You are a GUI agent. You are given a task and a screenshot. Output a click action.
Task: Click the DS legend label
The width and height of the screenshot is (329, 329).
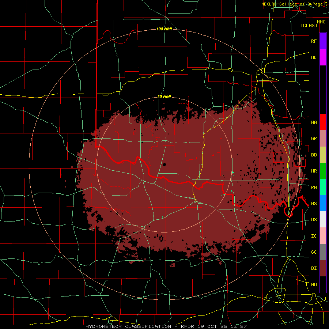tap(314, 220)
